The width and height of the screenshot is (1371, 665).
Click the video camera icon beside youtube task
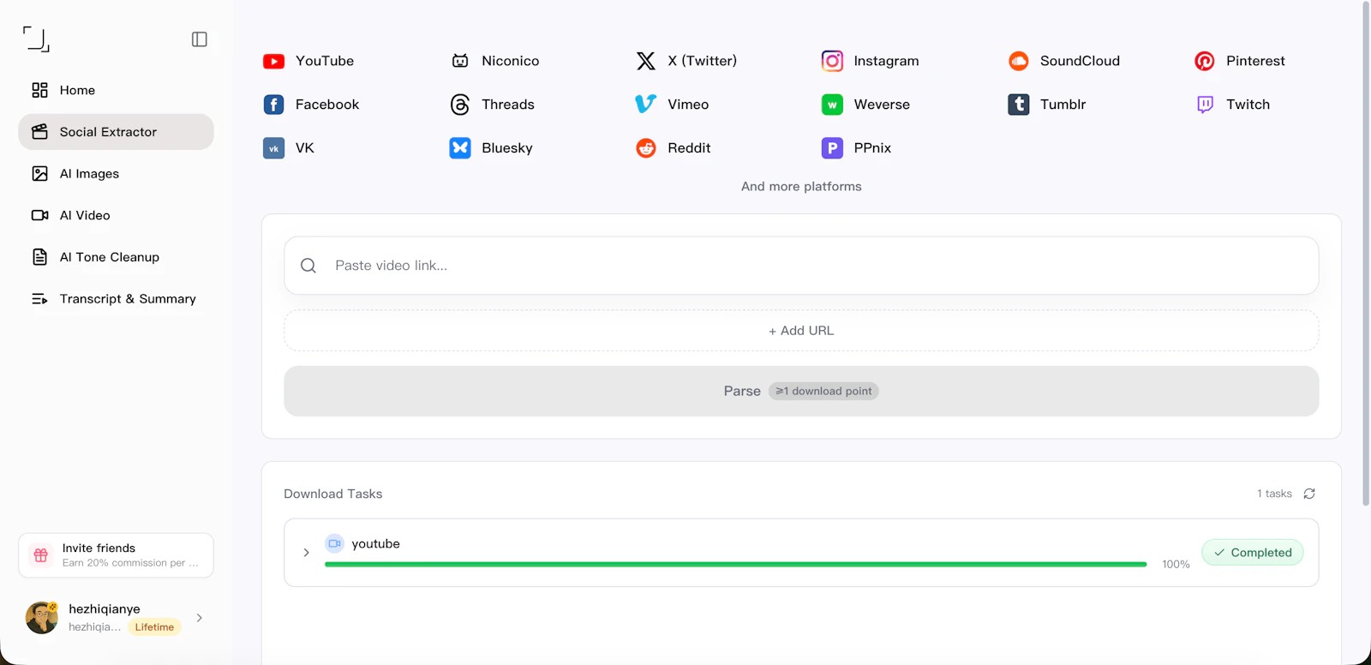point(335,543)
